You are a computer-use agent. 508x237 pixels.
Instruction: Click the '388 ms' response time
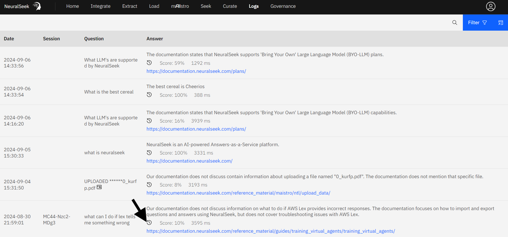point(202,95)
